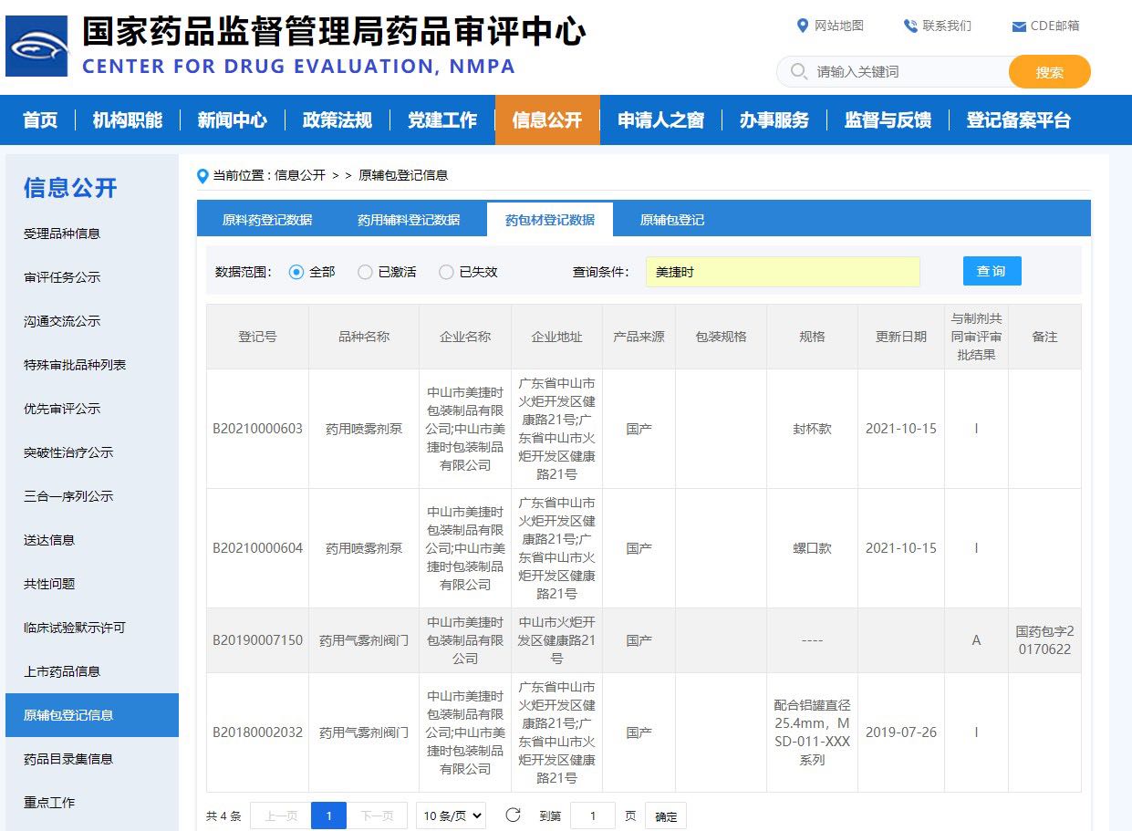Click the 查询条件 input field

pos(782,272)
